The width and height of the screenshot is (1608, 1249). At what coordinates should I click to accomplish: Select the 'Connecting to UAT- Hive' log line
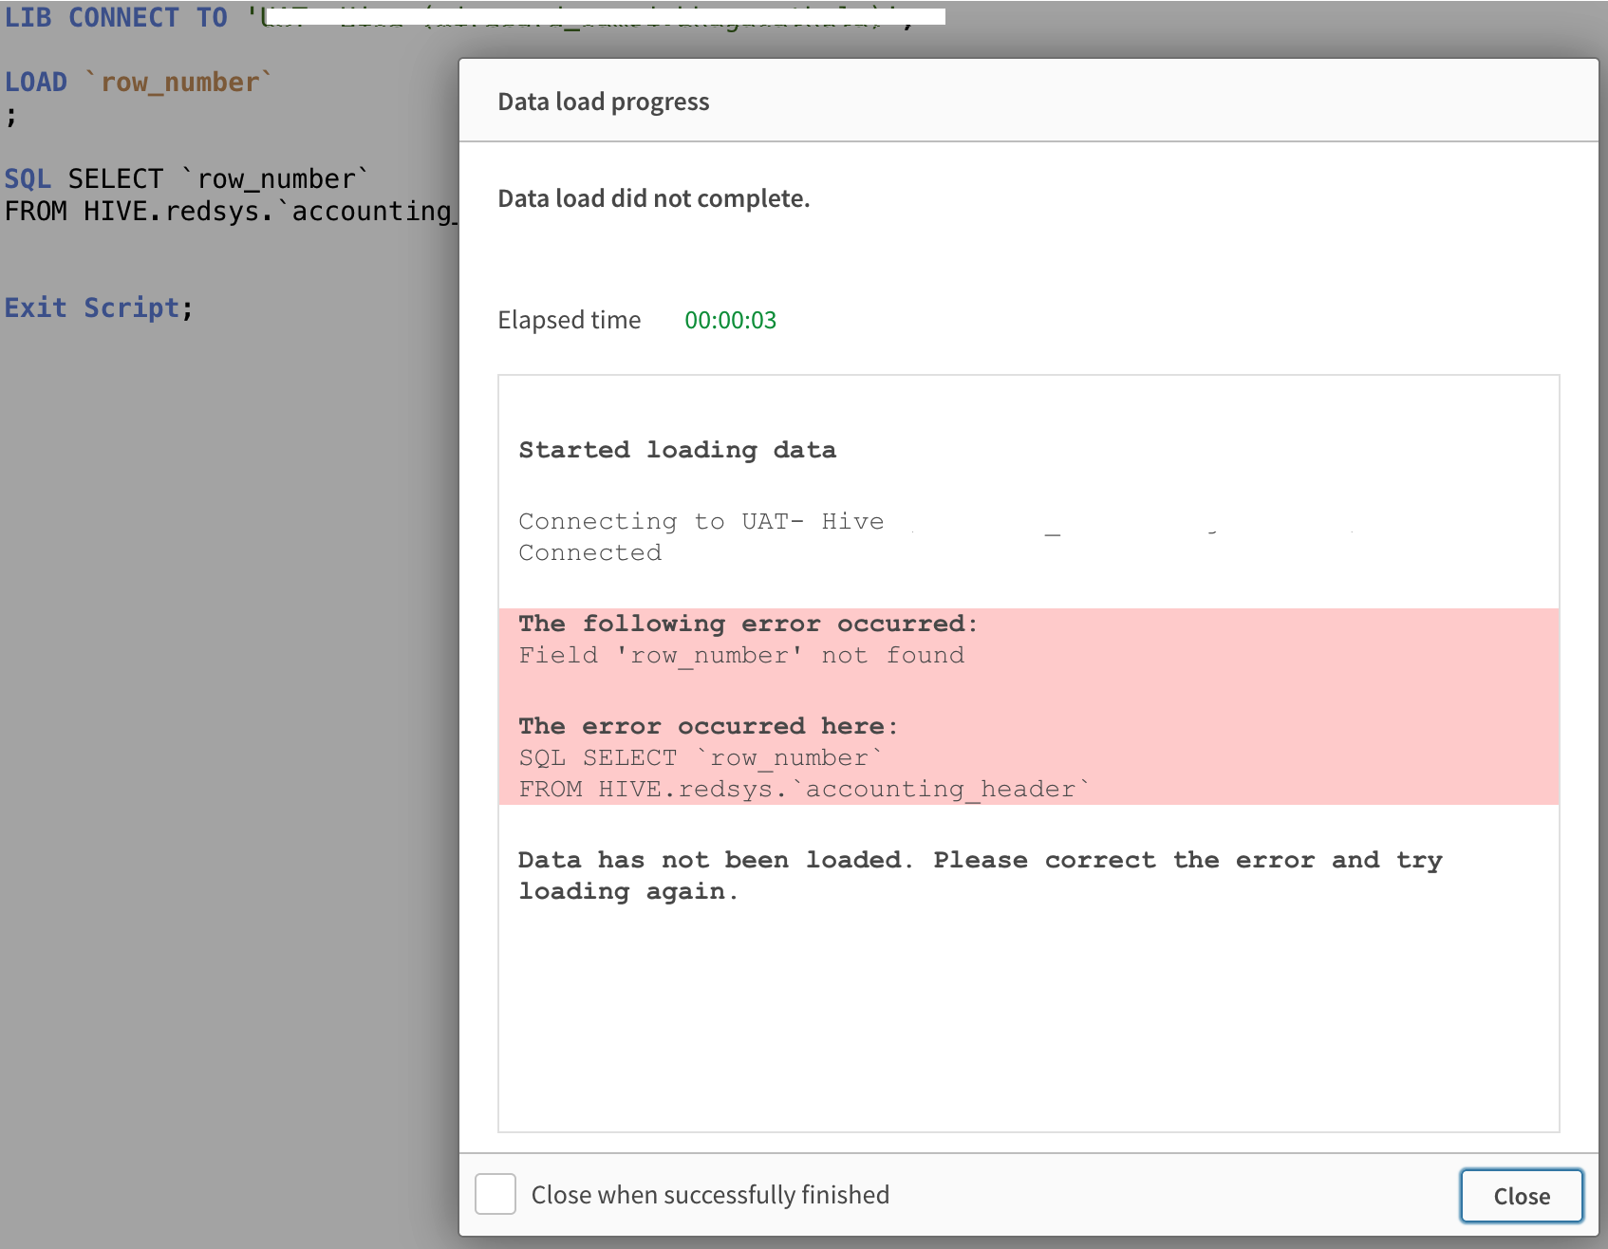click(700, 520)
